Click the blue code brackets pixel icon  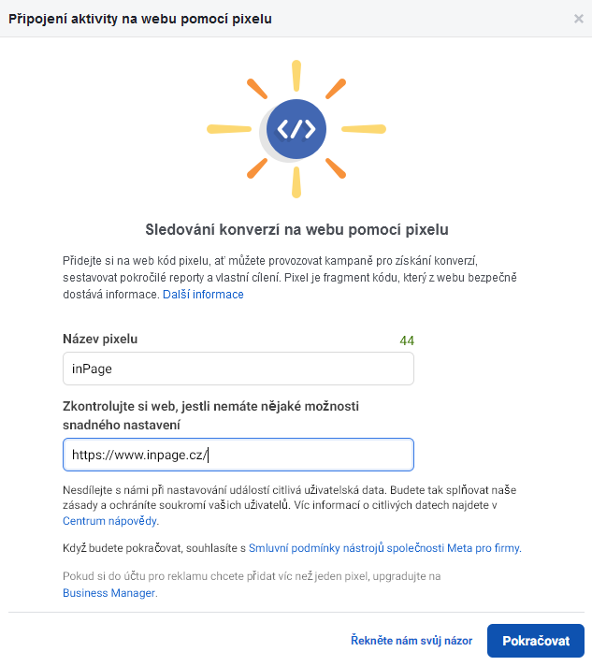[296, 129]
